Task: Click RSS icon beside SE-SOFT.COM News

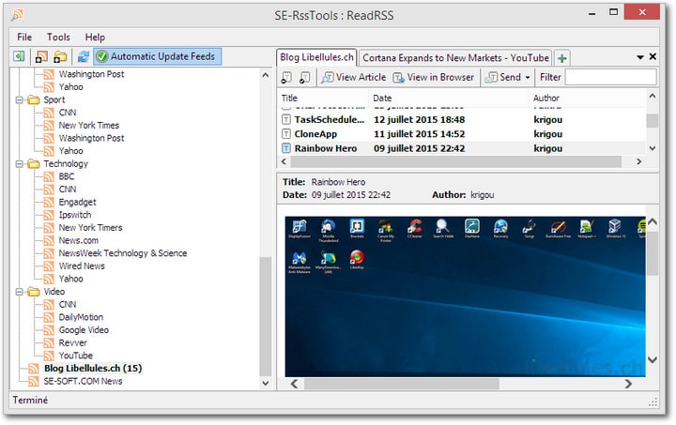Action: click(34, 381)
